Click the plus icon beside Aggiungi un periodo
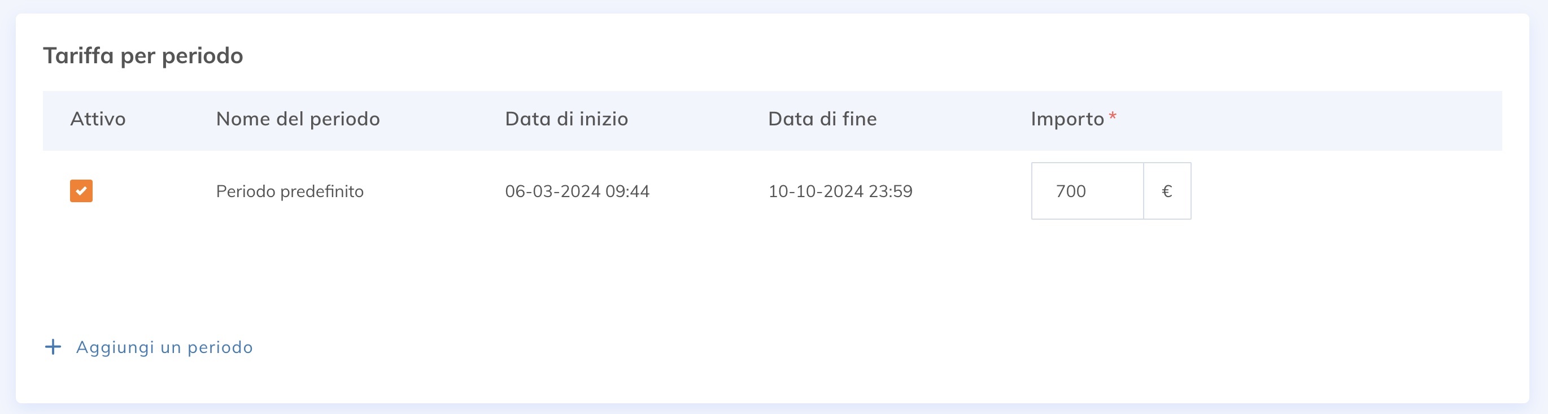Screen dimensions: 1548x414 click(x=53, y=347)
